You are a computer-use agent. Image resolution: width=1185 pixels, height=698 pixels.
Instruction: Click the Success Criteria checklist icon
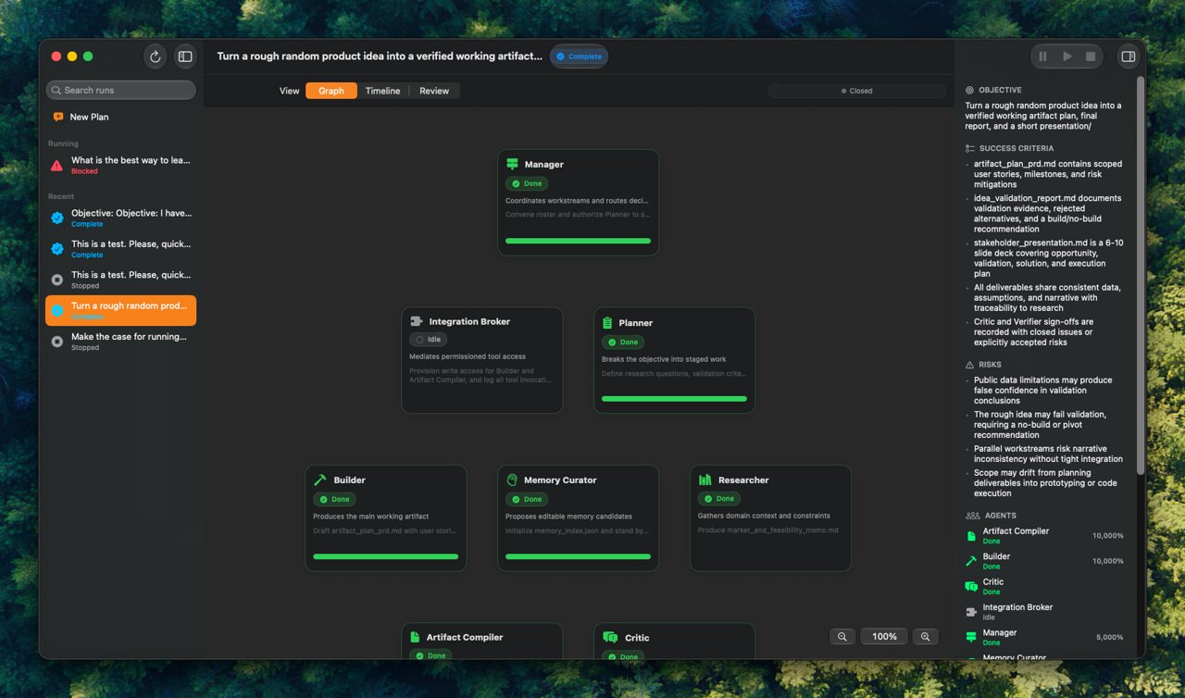(x=970, y=148)
